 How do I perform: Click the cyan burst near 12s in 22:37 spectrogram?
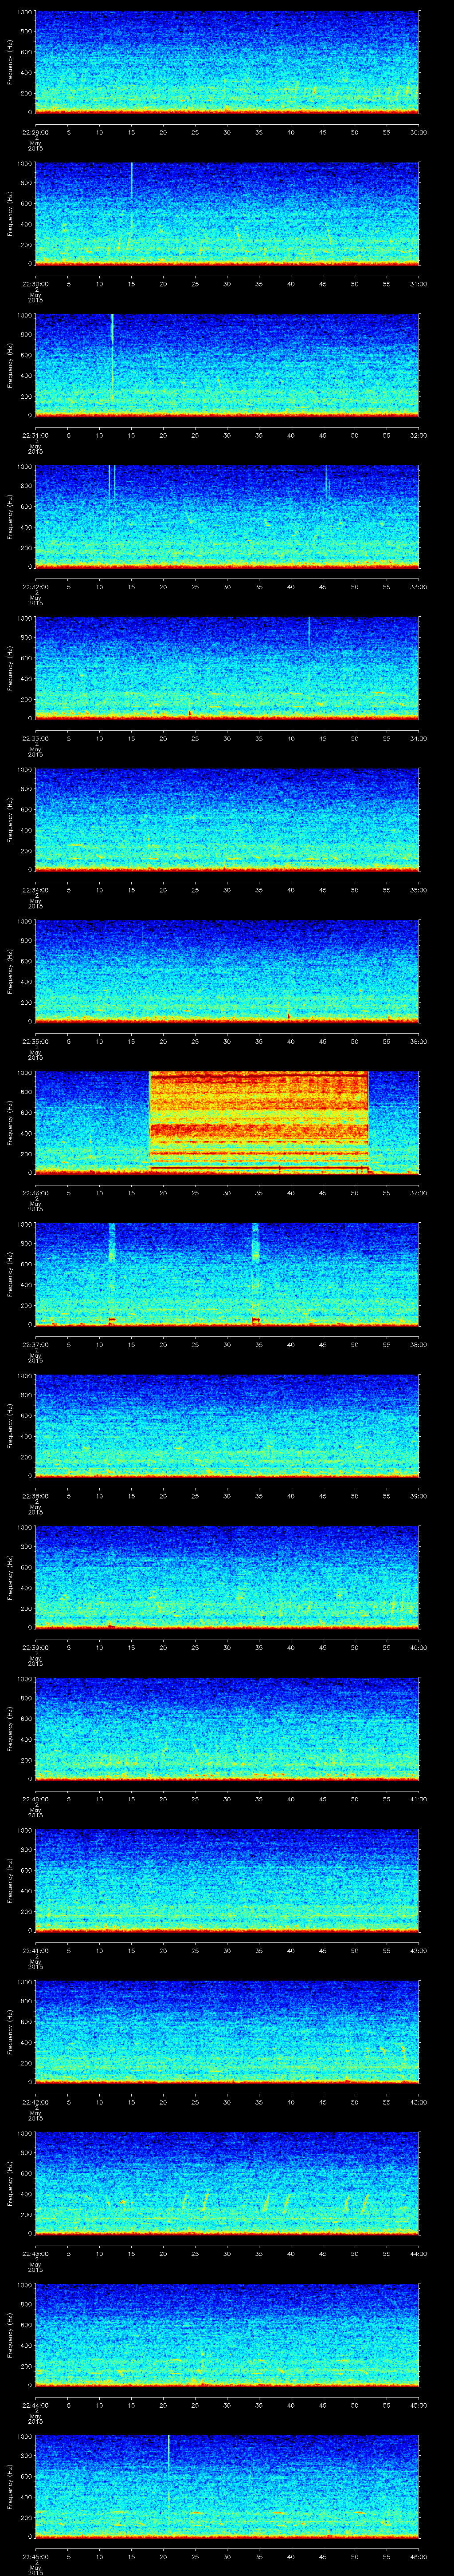(x=112, y=1242)
